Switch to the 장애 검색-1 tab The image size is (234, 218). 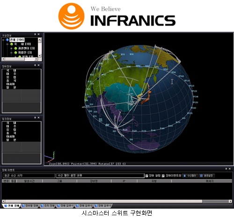click(66, 206)
